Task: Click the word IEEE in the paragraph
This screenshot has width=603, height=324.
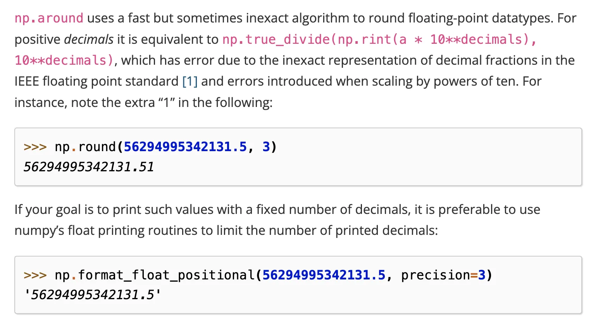Action: [x=27, y=81]
